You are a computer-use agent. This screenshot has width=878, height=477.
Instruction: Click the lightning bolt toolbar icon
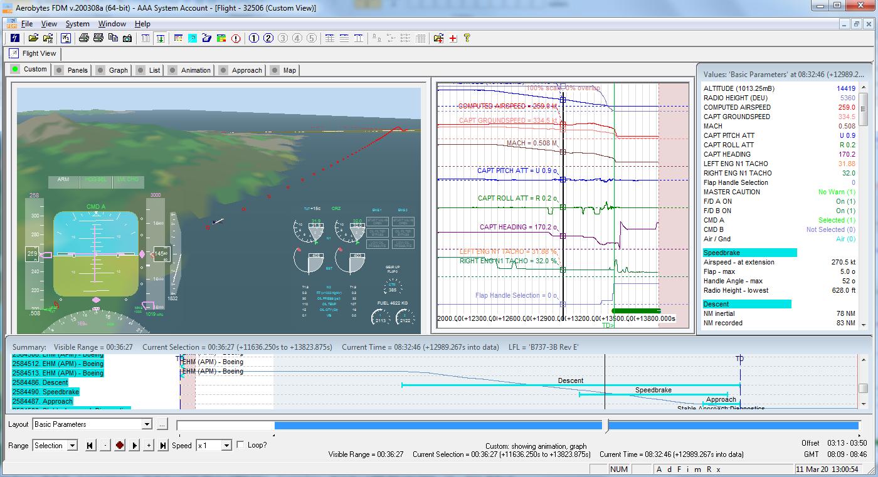click(x=14, y=38)
